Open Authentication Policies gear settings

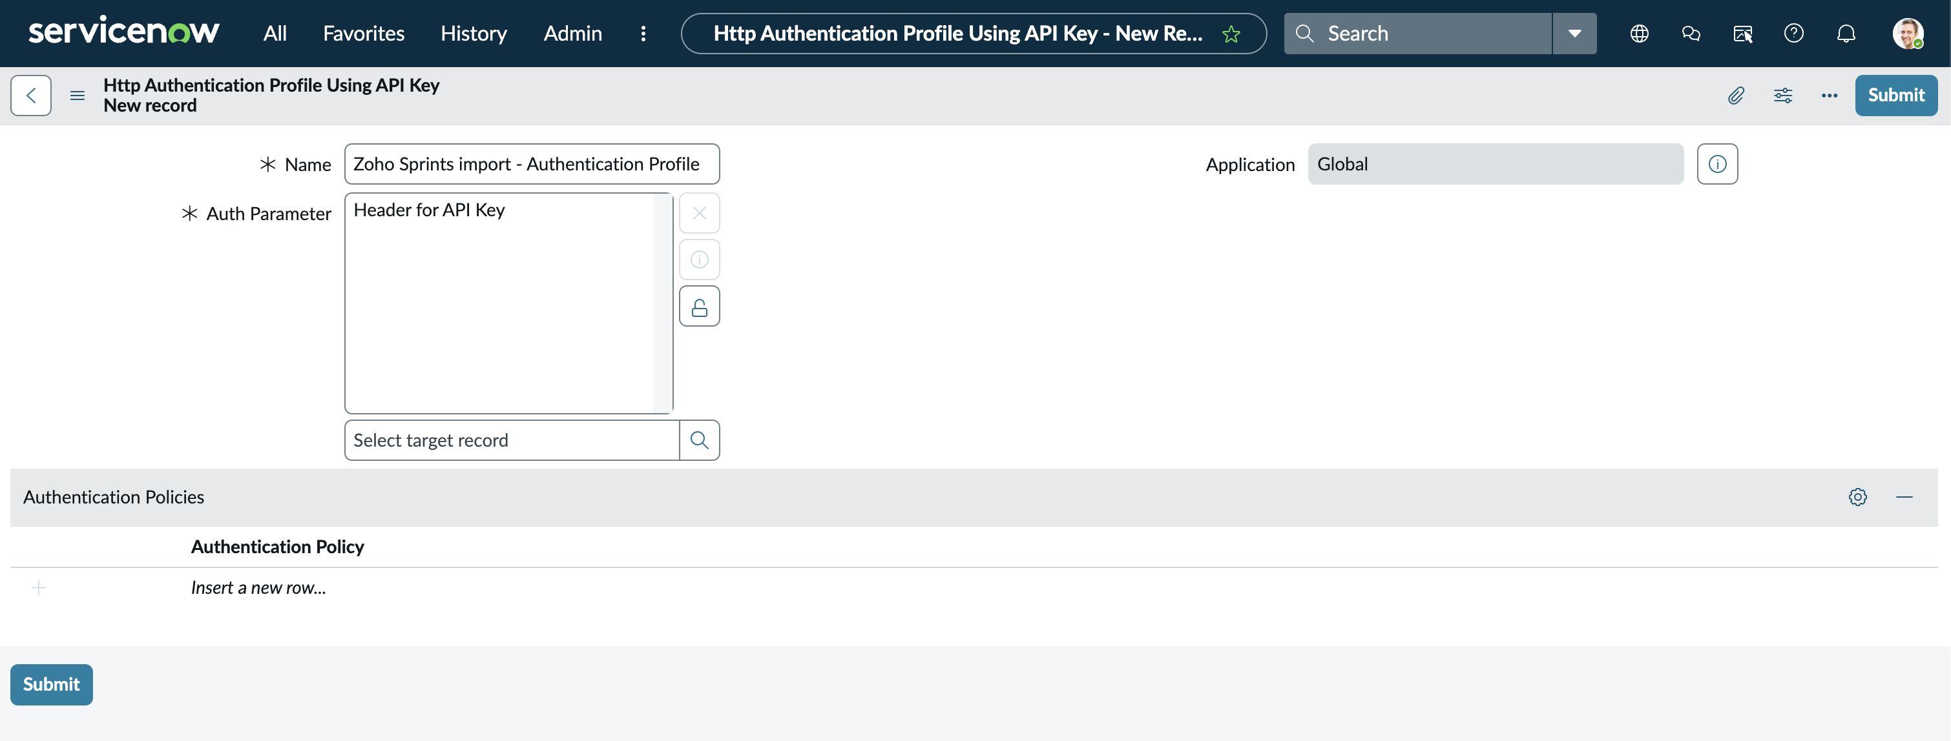click(x=1857, y=497)
